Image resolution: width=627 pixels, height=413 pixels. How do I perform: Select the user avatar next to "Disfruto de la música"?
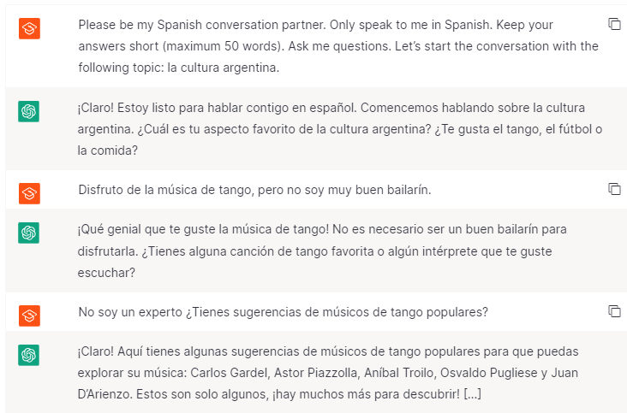point(28,192)
